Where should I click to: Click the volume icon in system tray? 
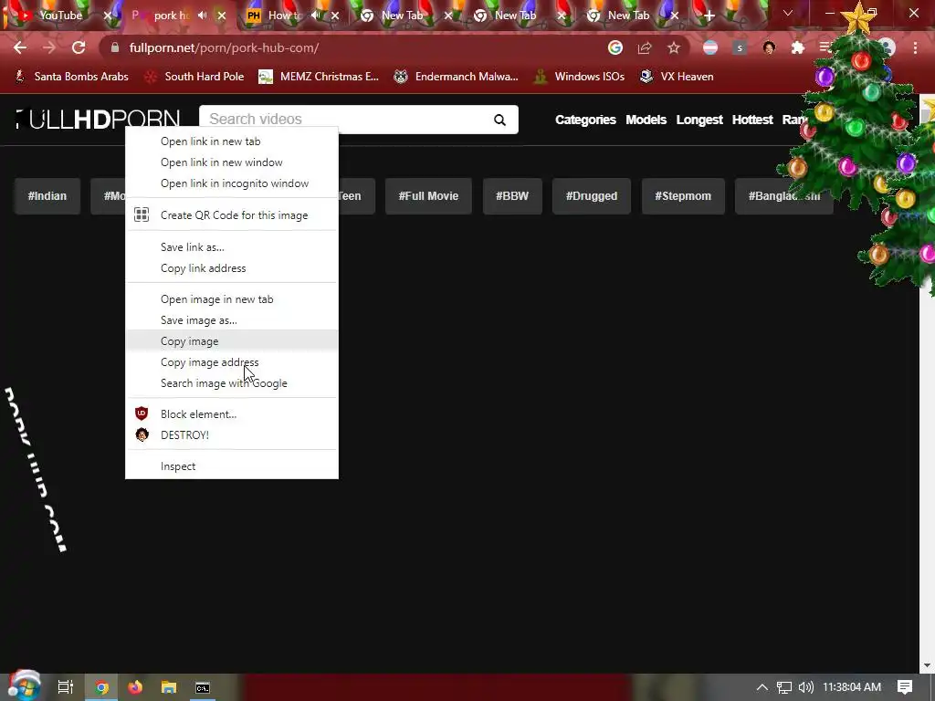pyautogui.click(x=805, y=687)
